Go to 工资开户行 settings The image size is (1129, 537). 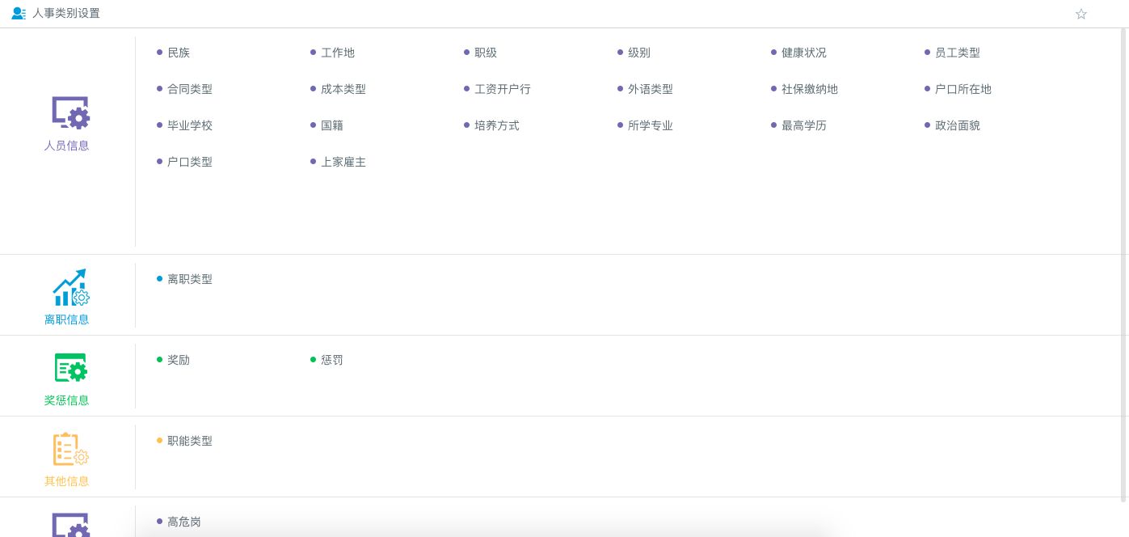click(502, 89)
